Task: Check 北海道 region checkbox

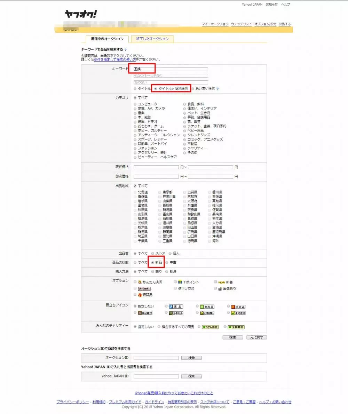Action: click(x=135, y=192)
